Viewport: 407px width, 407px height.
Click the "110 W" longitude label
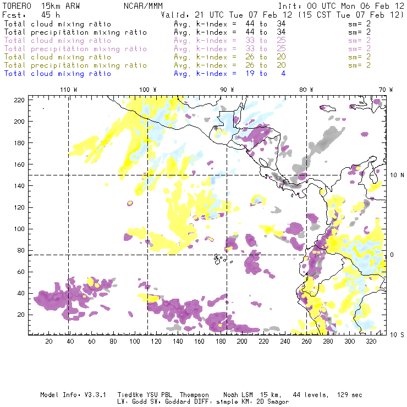tap(69, 90)
